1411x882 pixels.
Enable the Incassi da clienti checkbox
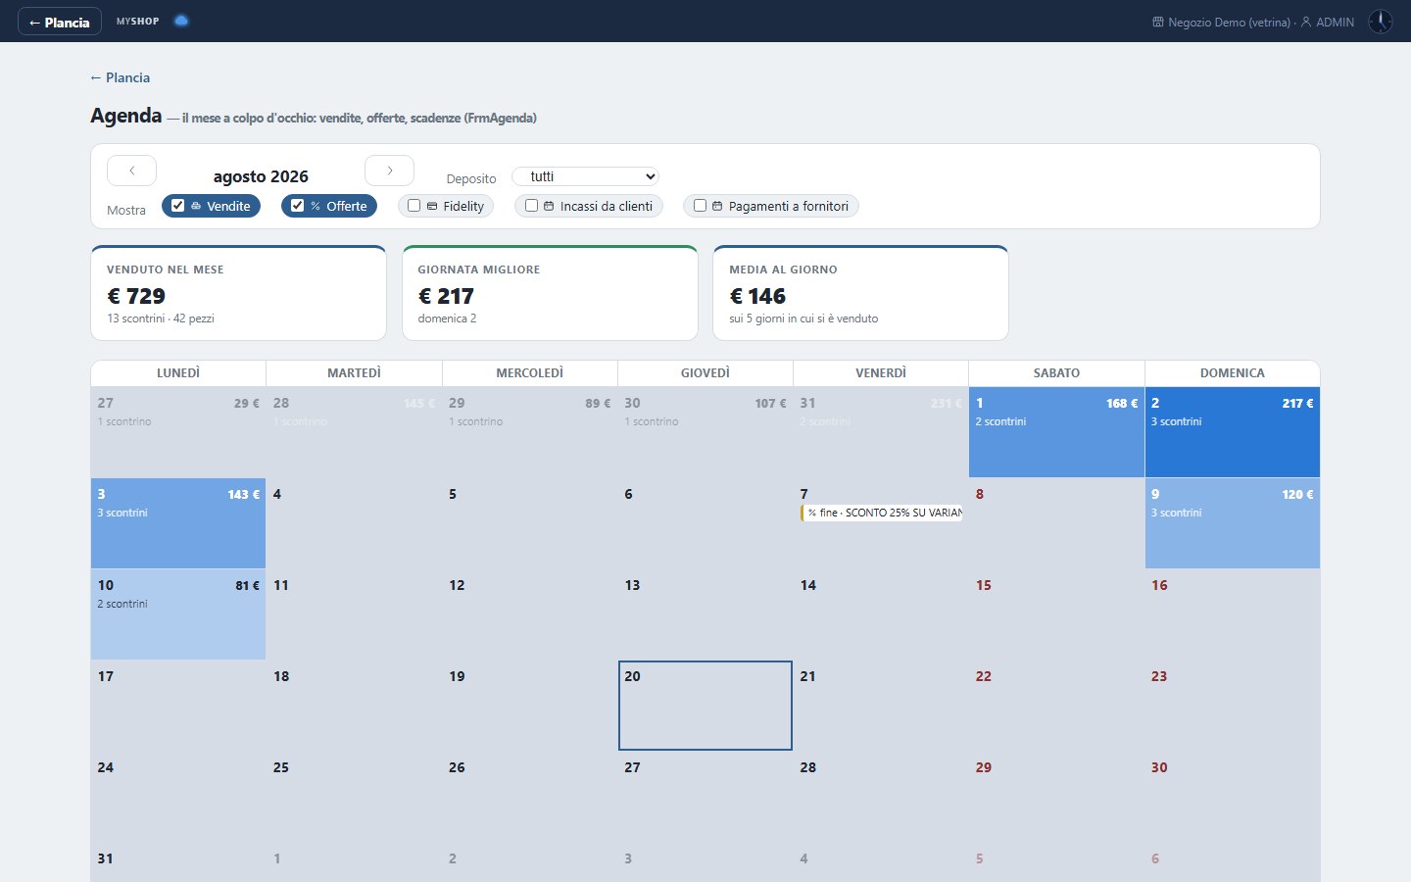pyautogui.click(x=531, y=206)
